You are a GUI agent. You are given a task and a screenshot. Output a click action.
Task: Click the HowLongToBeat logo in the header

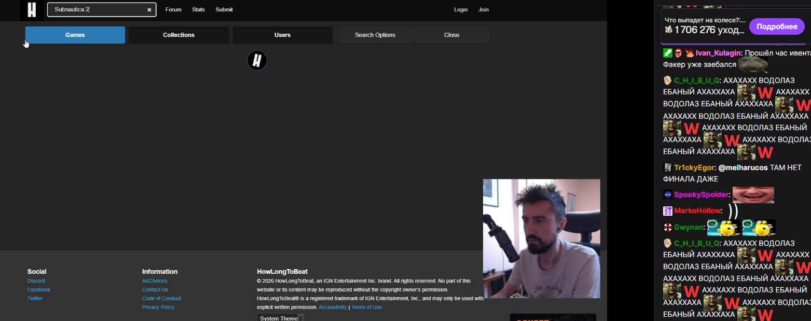tap(32, 9)
